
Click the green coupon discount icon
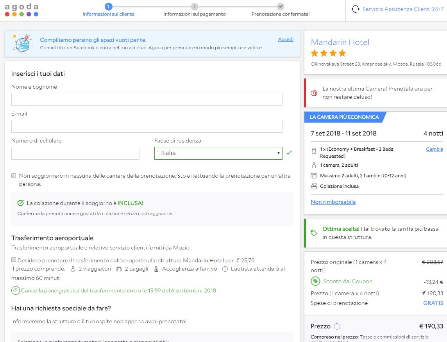click(315, 281)
